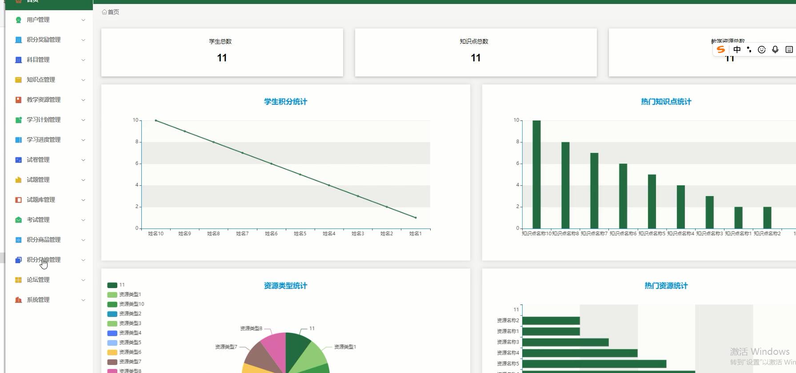Toggle the 资源类型6 legend entry
This screenshot has width=796, height=373.
coord(124,352)
